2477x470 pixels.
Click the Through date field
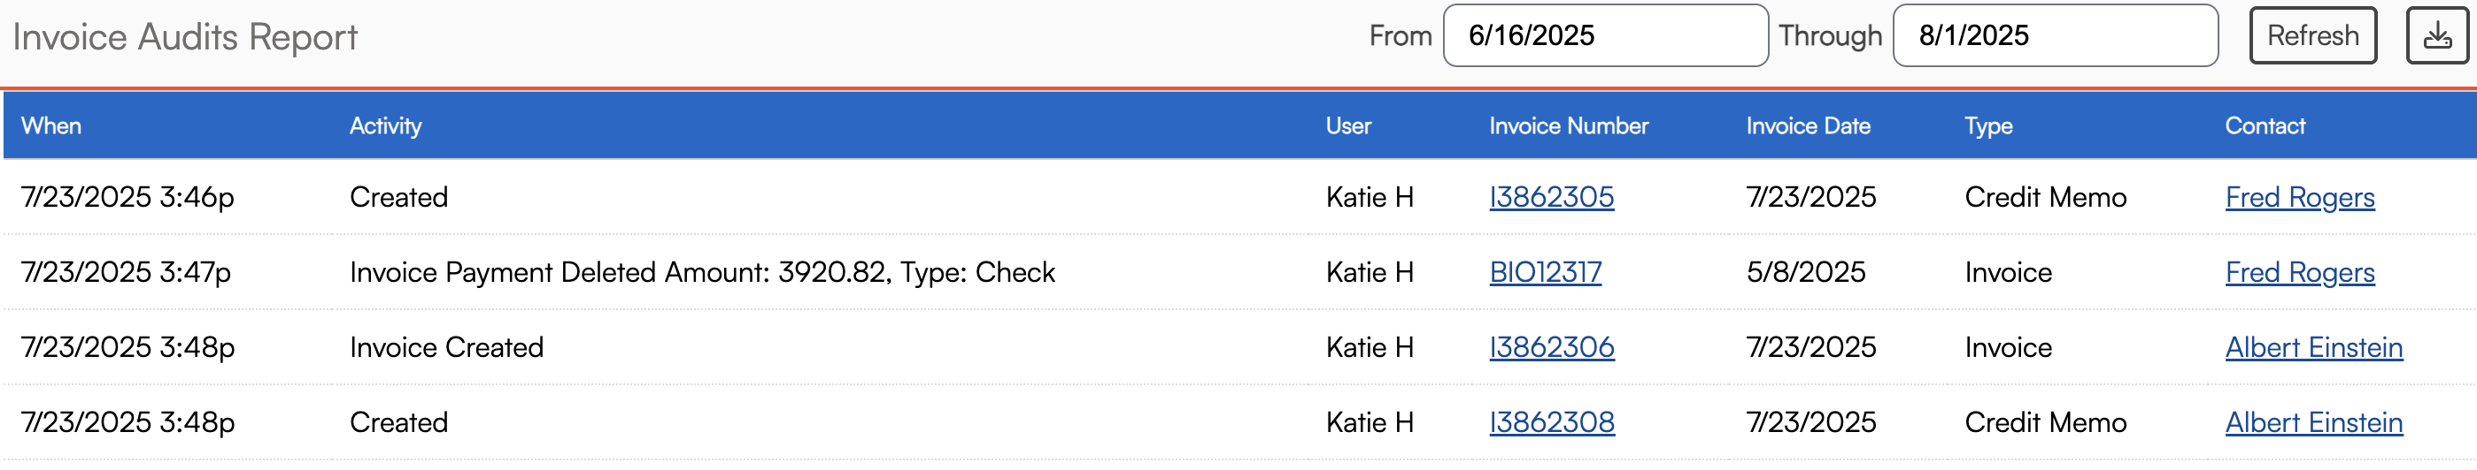[x=2054, y=36]
